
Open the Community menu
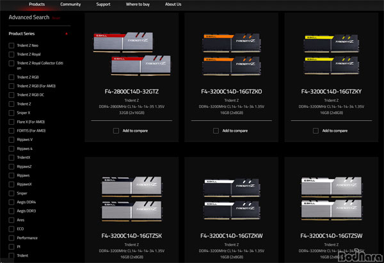[70, 4]
